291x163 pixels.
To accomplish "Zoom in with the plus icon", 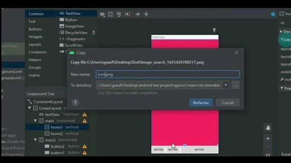I will (x=268, y=139).
